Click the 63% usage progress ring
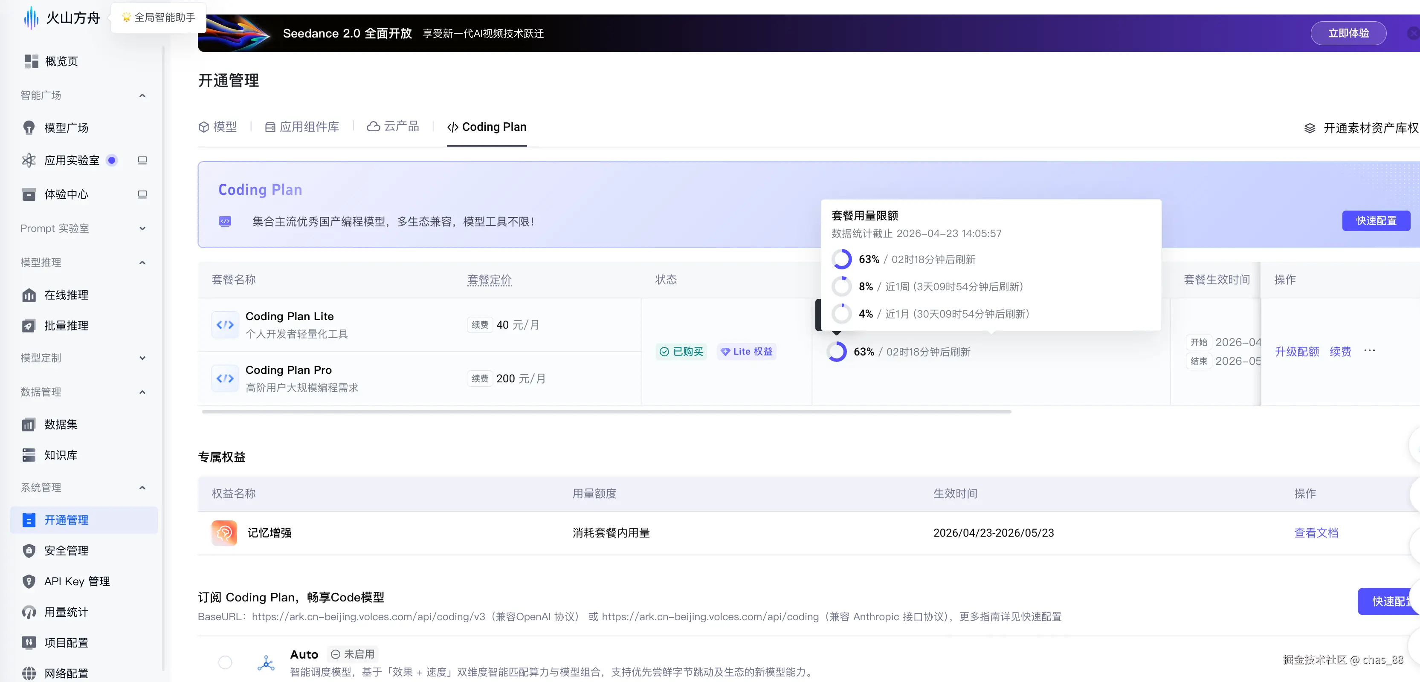1420x682 pixels. (x=837, y=352)
